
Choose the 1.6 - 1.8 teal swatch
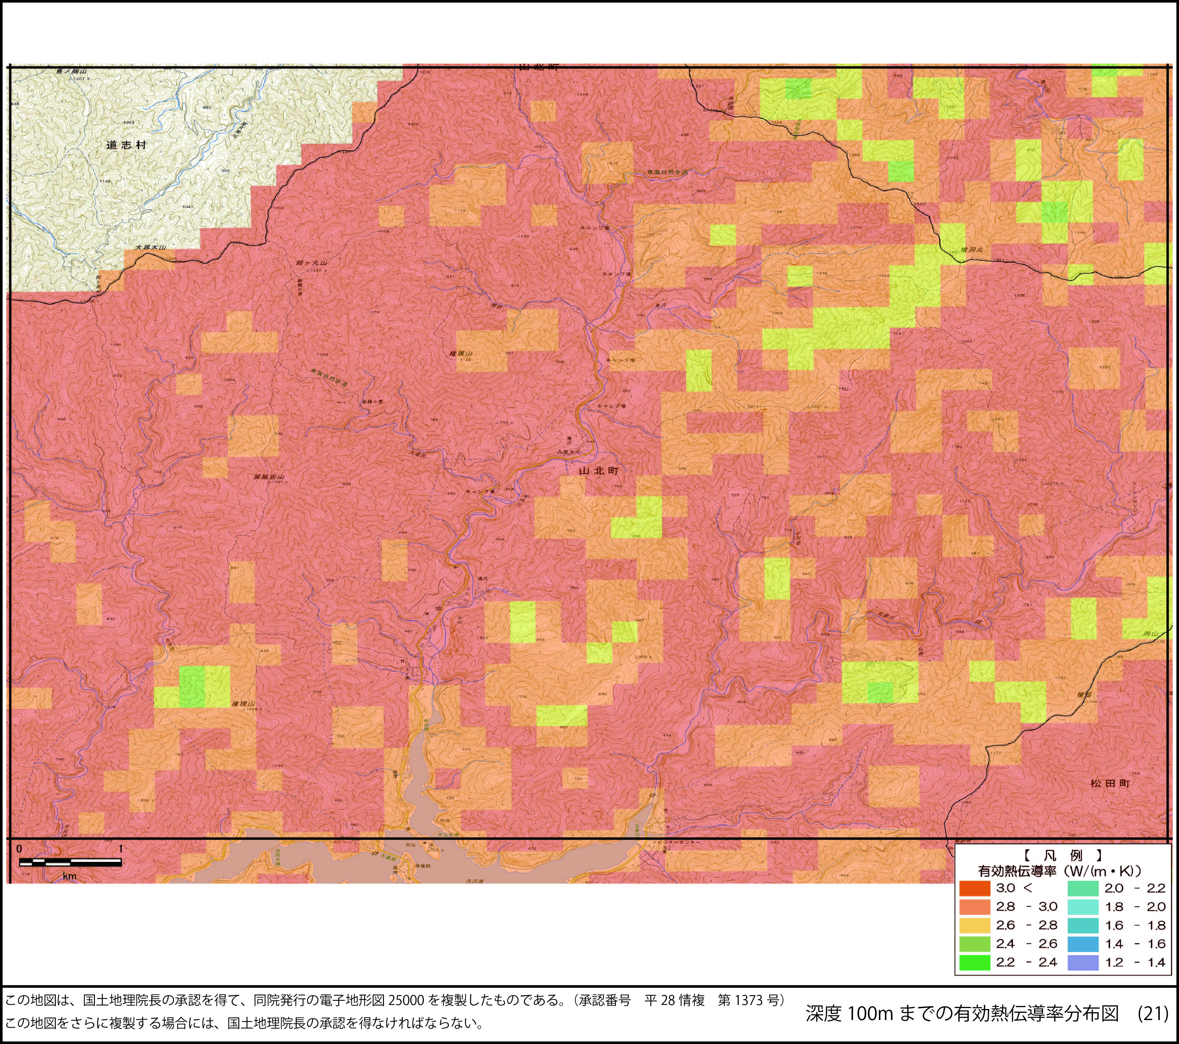1083,925
